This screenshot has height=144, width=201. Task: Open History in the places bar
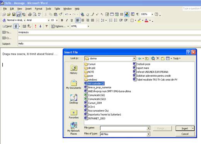click(73, 70)
